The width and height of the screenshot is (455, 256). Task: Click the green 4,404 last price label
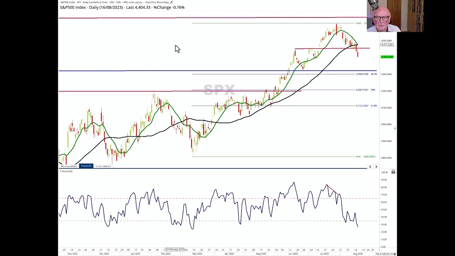click(x=387, y=57)
